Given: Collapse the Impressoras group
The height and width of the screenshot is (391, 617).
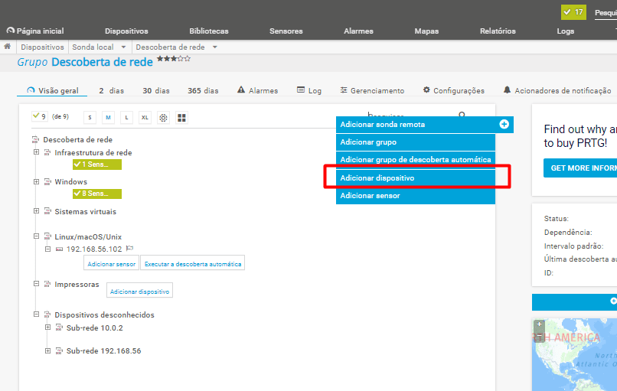Looking at the screenshot, I should click(x=36, y=283).
